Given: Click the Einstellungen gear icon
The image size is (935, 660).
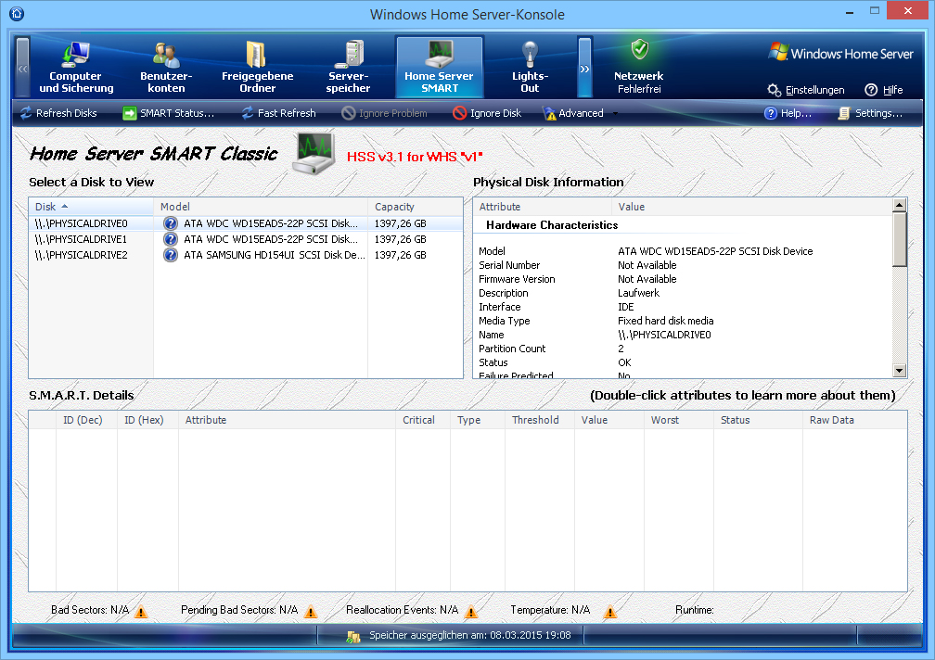Looking at the screenshot, I should 774,90.
